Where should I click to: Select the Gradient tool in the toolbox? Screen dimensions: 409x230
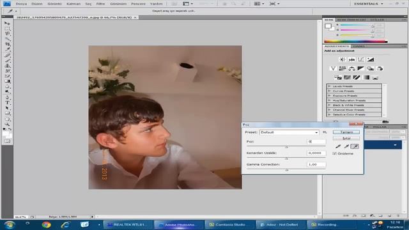[7, 81]
